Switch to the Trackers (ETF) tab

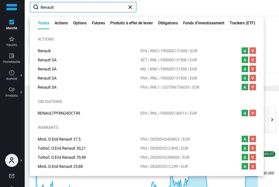click(x=242, y=23)
